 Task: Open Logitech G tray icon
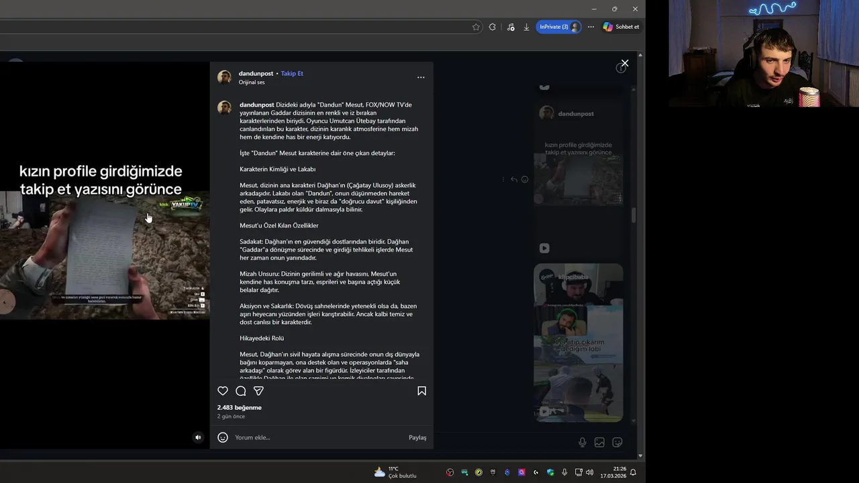(536, 472)
